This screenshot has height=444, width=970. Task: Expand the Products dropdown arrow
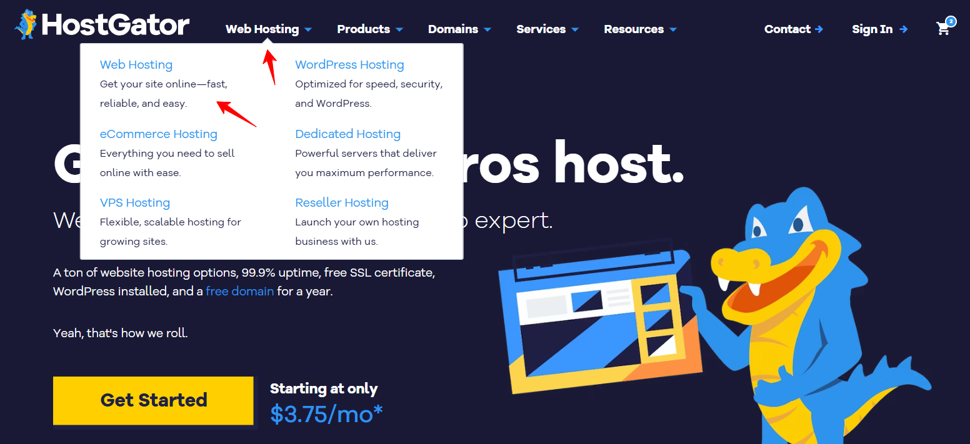[399, 29]
